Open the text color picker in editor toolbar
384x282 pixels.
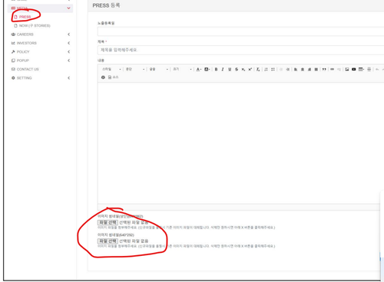pyautogui.click(x=199, y=69)
